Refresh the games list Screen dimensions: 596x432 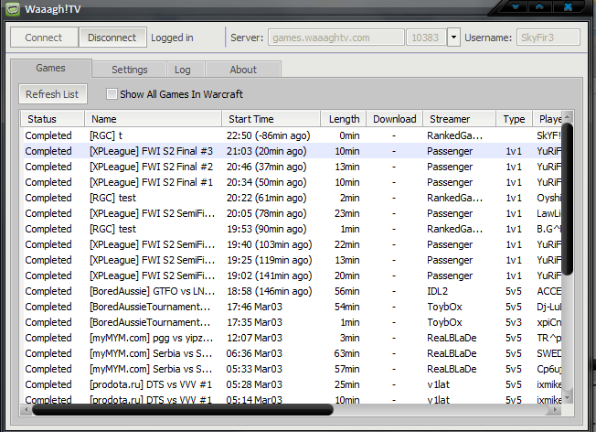point(52,94)
